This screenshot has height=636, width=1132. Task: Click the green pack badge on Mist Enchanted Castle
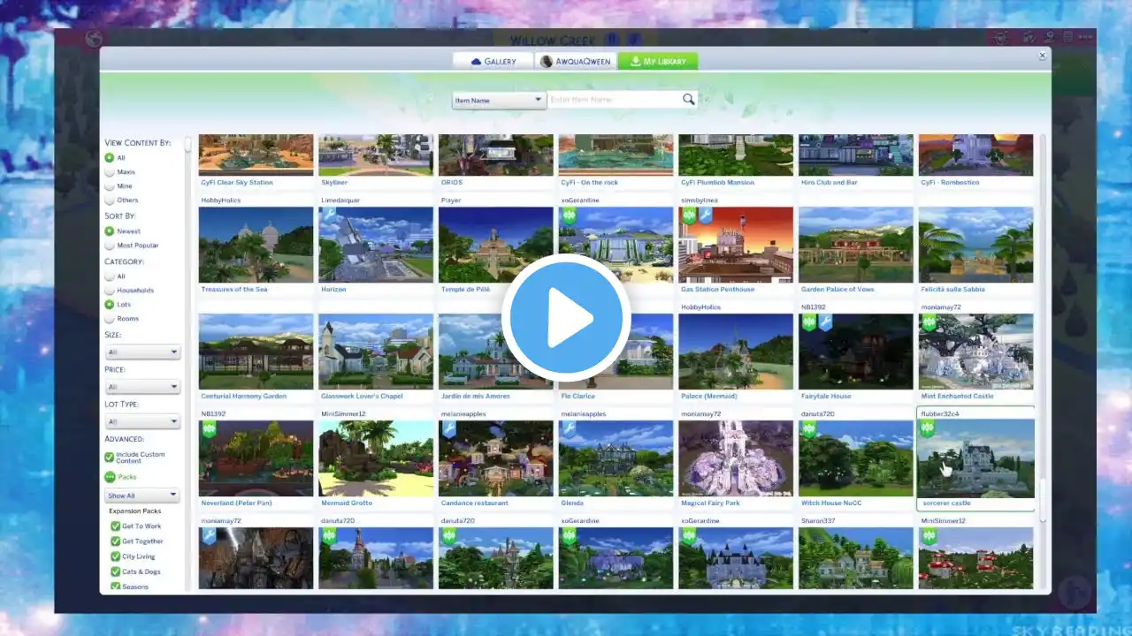[x=929, y=322]
